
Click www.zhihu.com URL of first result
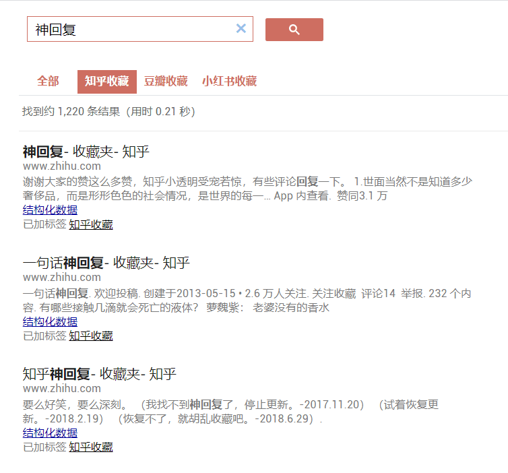(62, 166)
